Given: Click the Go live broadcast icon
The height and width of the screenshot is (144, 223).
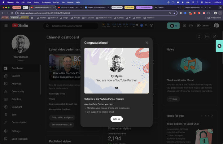Looking at the screenshot, I should [x=207, y=37].
